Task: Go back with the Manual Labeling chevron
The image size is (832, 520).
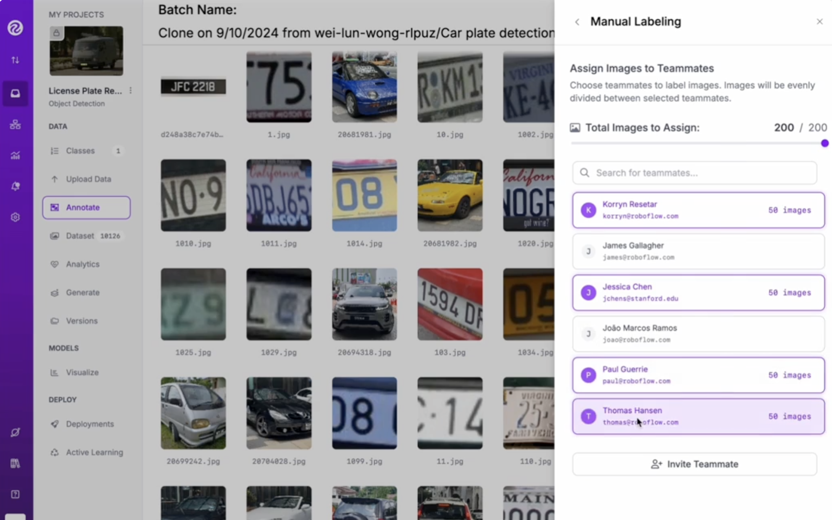Action: pyautogui.click(x=577, y=22)
